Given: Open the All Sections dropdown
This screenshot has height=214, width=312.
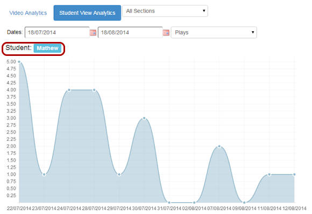Looking at the screenshot, I should point(165,11).
